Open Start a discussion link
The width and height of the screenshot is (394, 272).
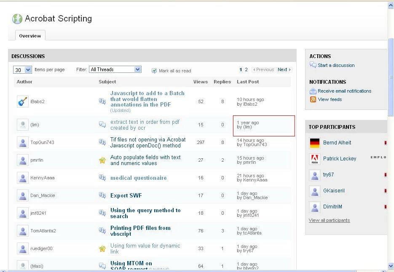point(336,65)
